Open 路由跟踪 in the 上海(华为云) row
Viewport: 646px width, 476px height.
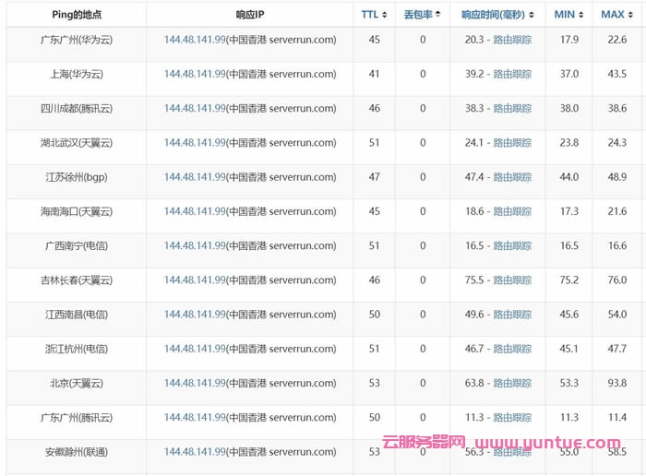(x=512, y=75)
